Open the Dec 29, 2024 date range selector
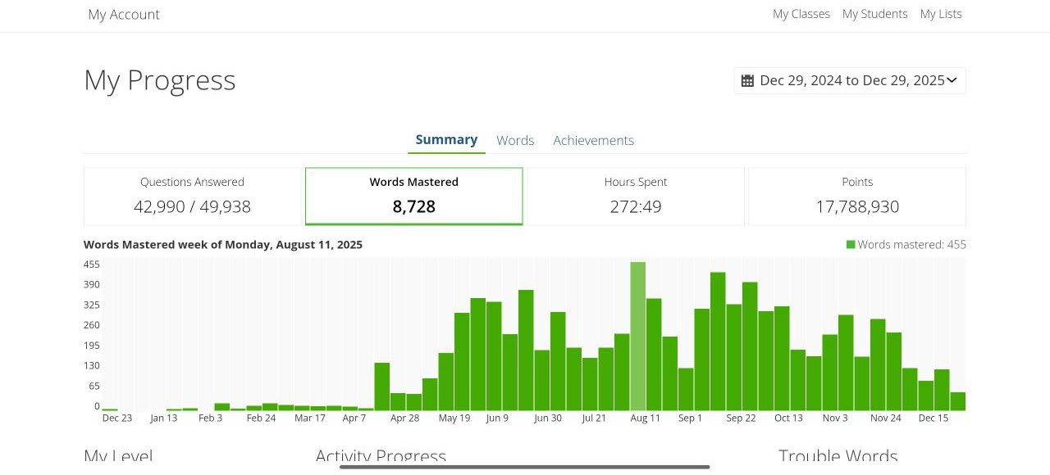 [851, 80]
